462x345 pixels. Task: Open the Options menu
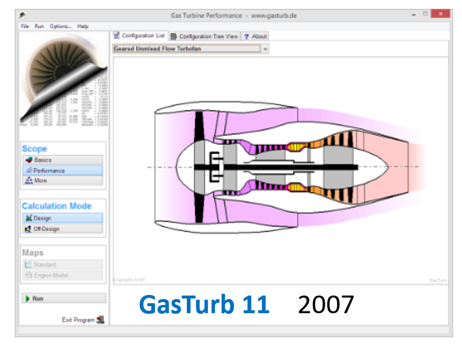click(60, 26)
